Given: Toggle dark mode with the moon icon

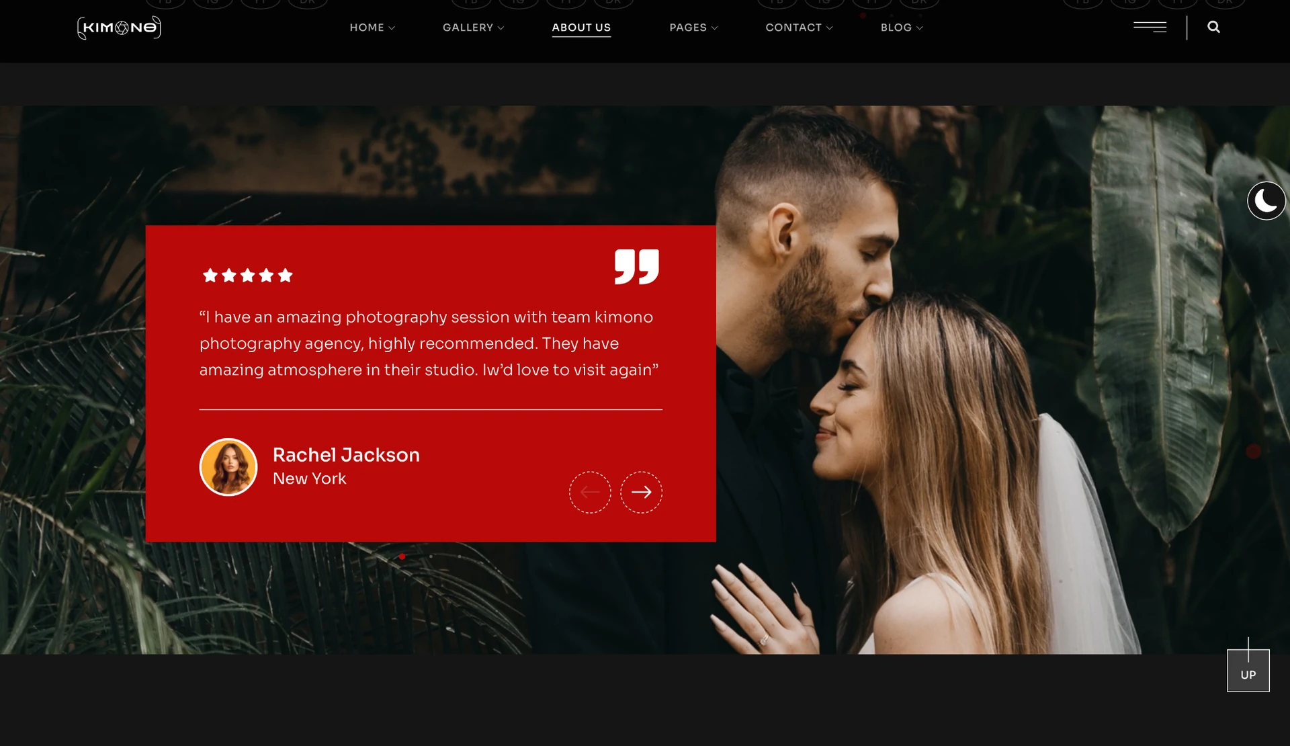Looking at the screenshot, I should 1266,200.
